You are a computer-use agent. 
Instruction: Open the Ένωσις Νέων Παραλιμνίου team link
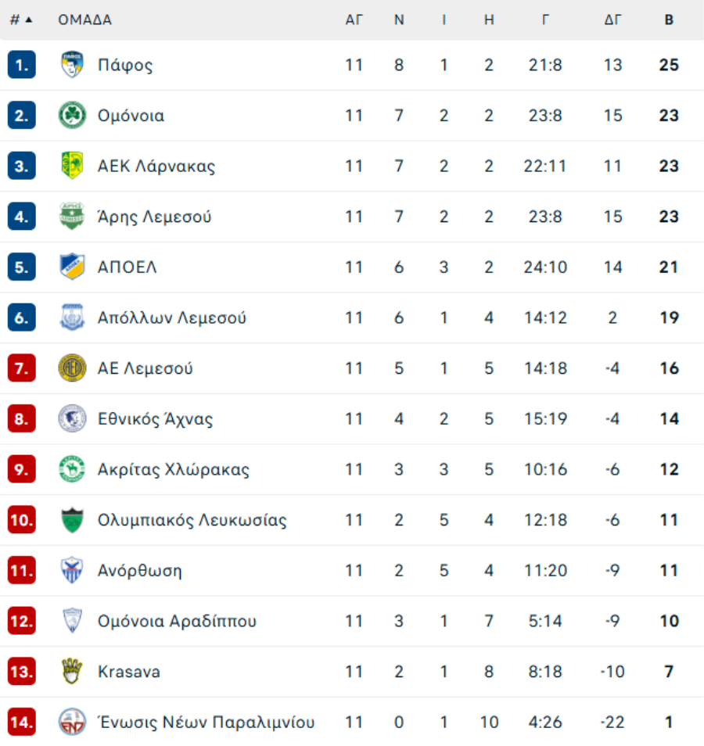(206, 723)
